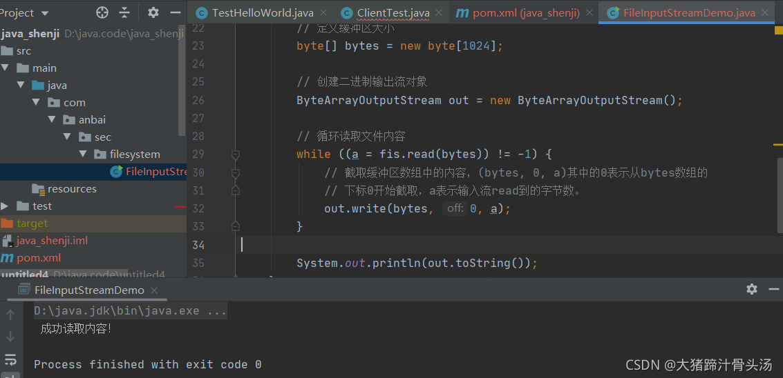The image size is (783, 378).
Task: Click the locate/select opened file target icon
Action: (102, 12)
